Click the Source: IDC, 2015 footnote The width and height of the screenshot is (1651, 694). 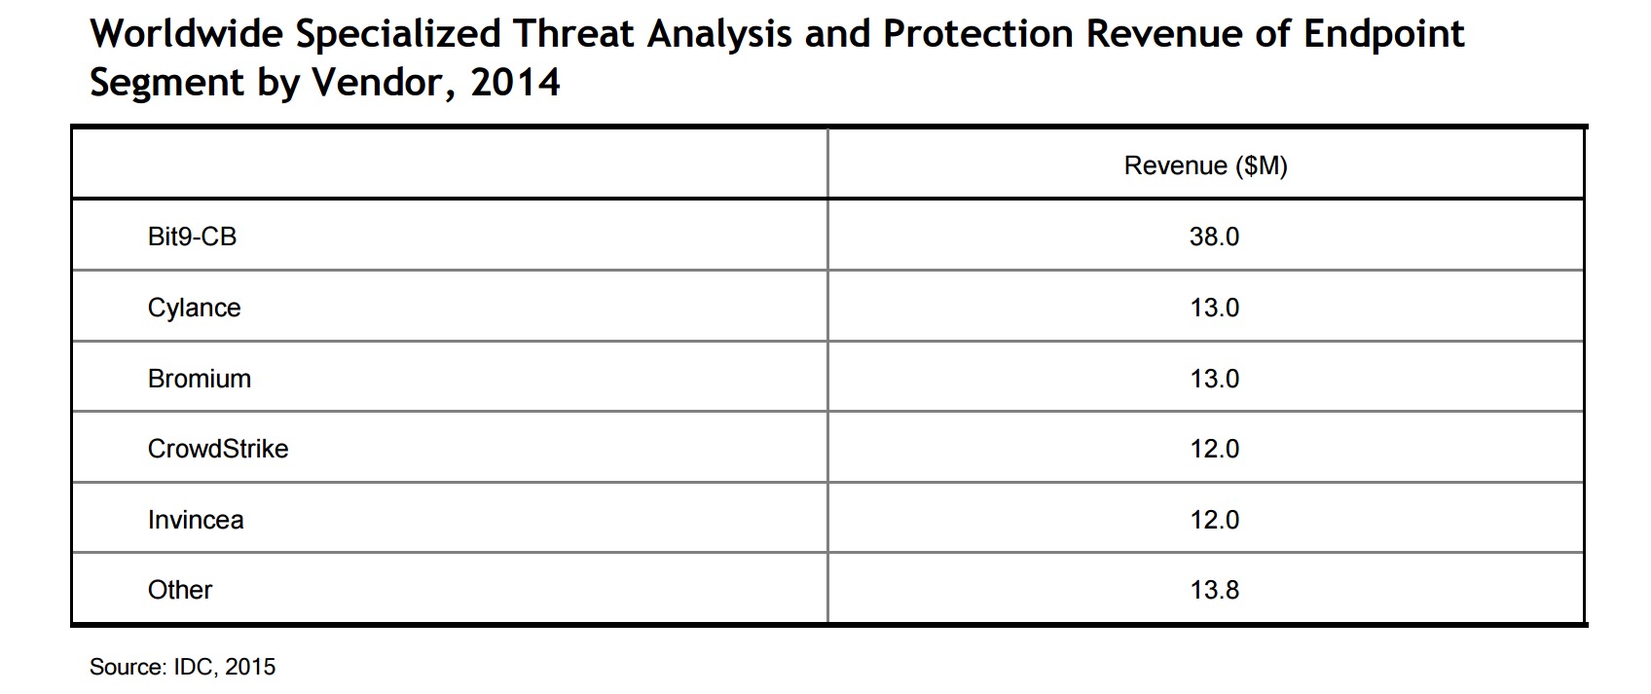point(182,667)
